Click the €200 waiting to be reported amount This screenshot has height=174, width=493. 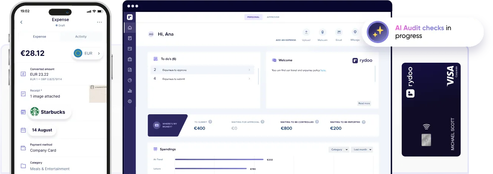point(336,128)
